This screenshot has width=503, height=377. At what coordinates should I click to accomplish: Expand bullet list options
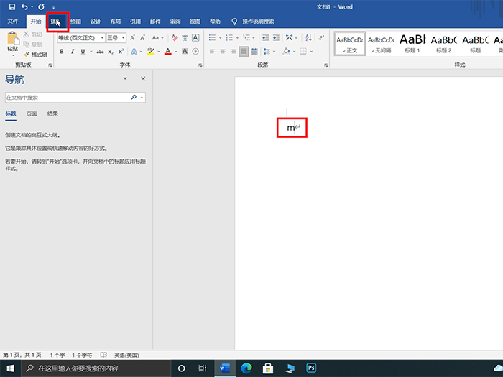(x=221, y=38)
